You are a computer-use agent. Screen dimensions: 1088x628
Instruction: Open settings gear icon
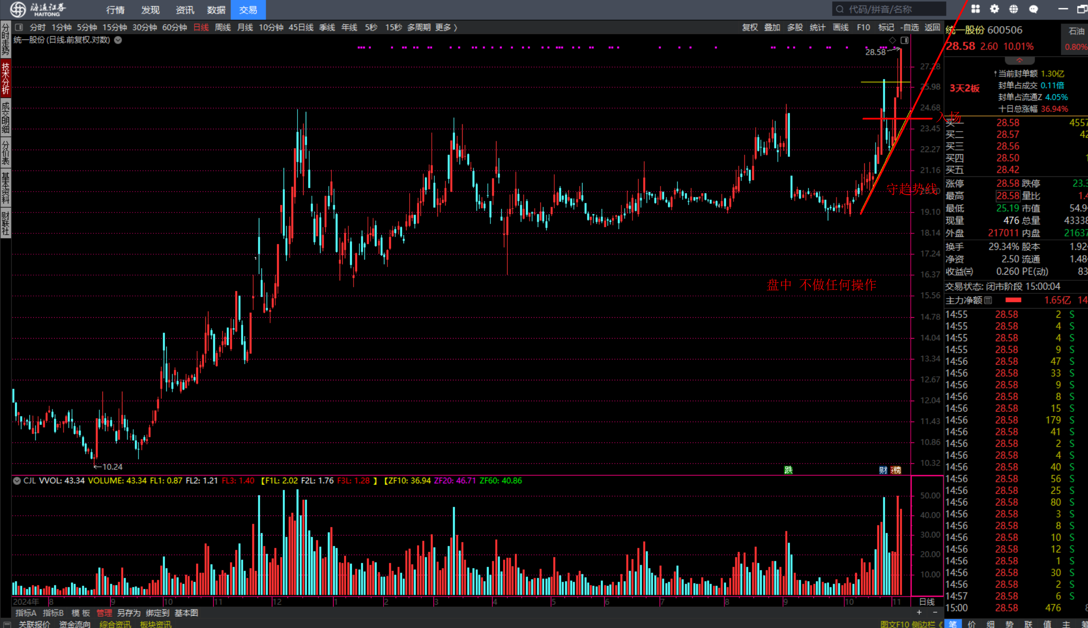pos(994,9)
